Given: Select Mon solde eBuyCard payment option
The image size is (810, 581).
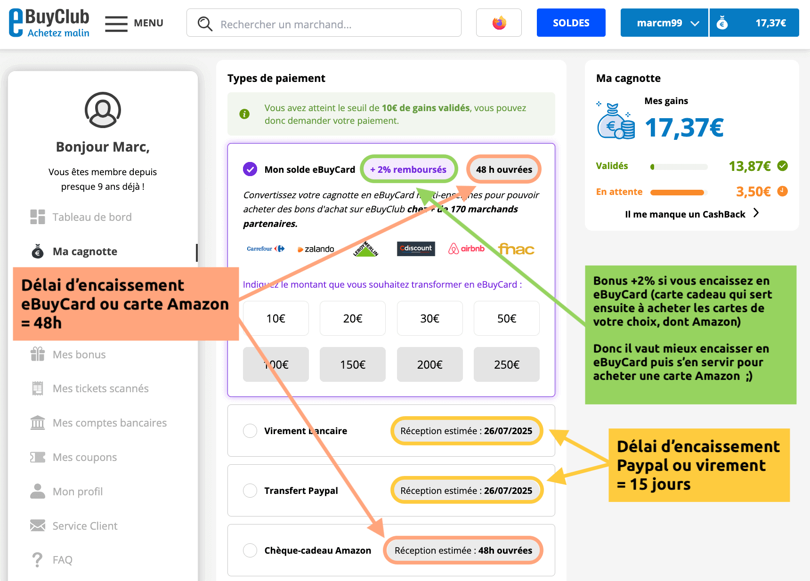Looking at the screenshot, I should pos(250,169).
